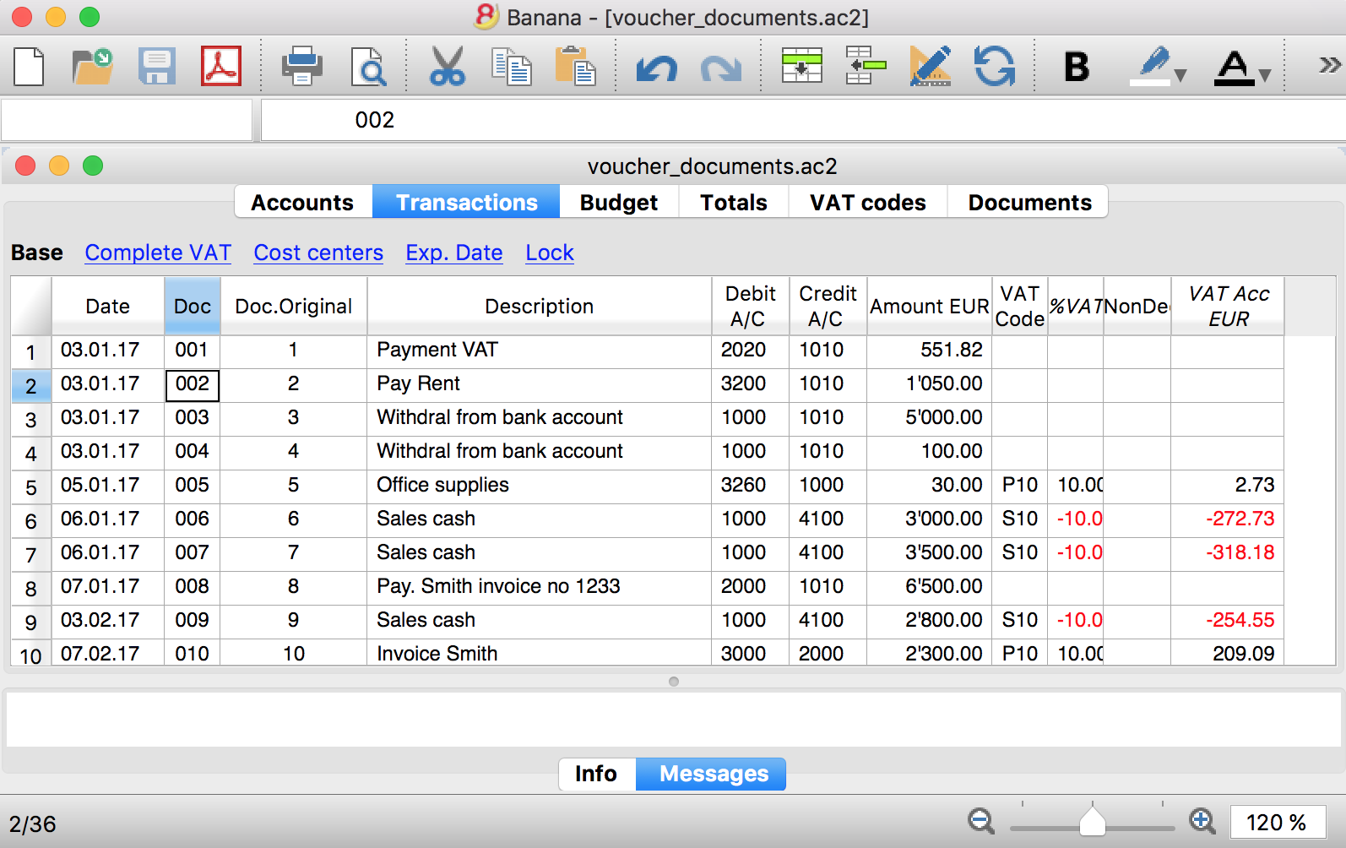Open text color dropdown arrow
The image size is (1346, 848).
pos(1265,75)
